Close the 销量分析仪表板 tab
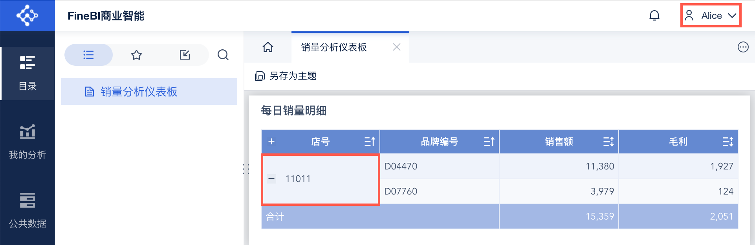 397,47
